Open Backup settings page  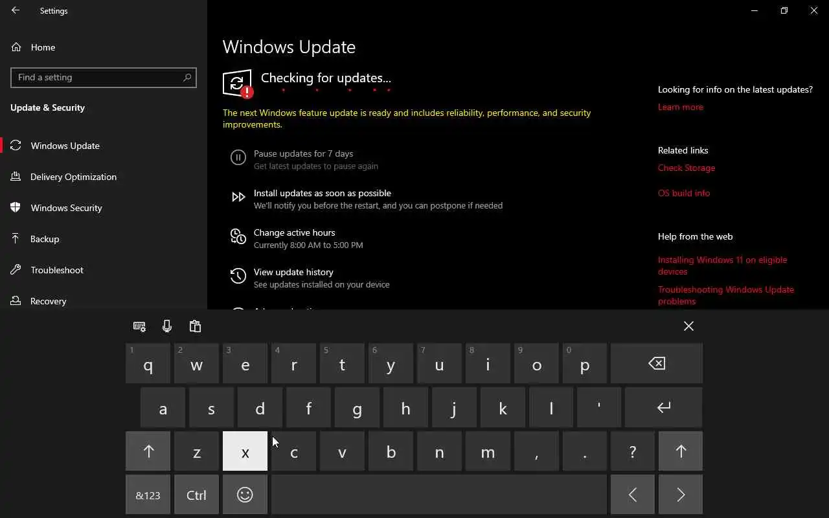pos(104,239)
